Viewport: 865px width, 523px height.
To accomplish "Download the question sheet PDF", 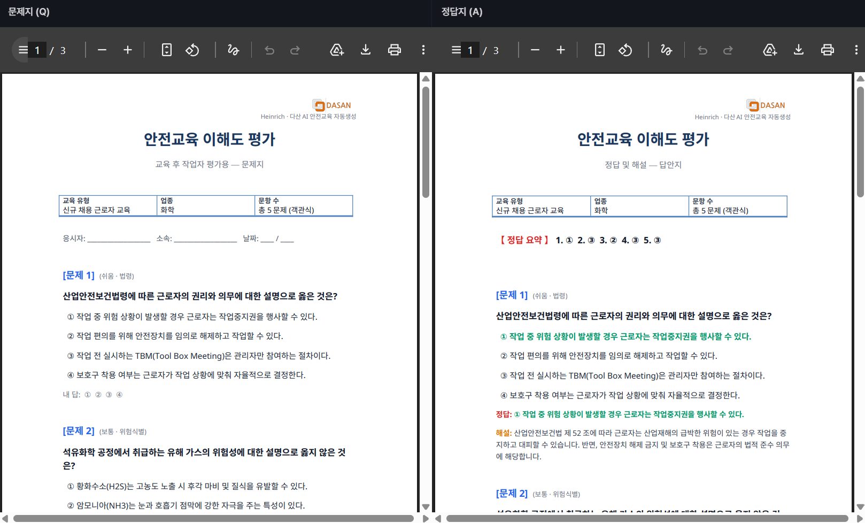I will (366, 50).
